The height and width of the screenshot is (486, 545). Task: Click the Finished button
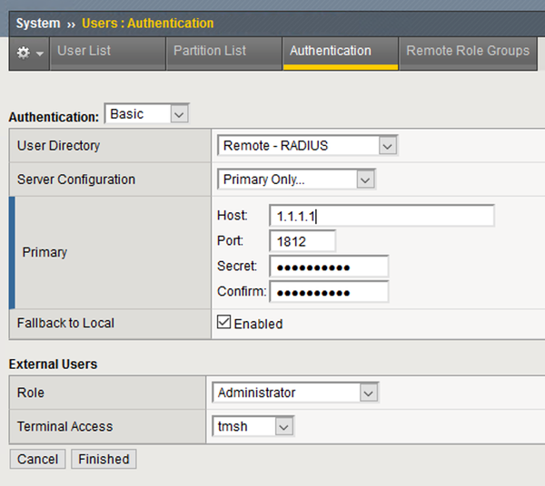[x=104, y=459]
